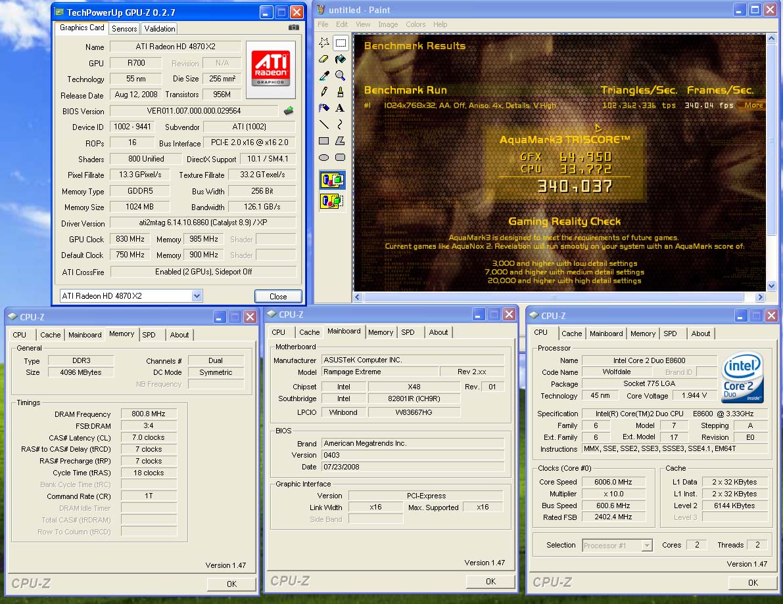Screen dimensions: 783x604
Task: Click Paint's horizontal scrollbar right arrow
Action: pos(759,297)
